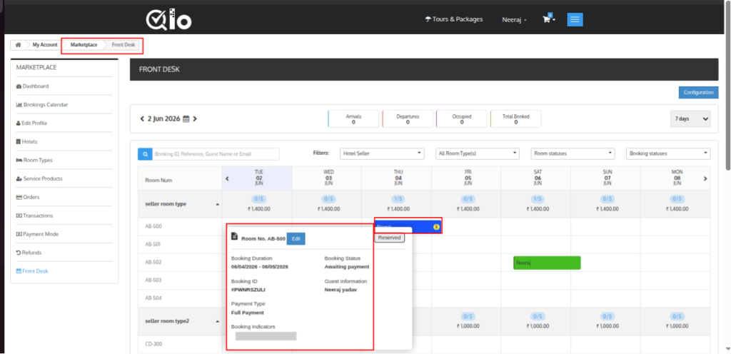Screen dimensions: 731x354
Task: Collapse the seller room type group
Action: [218, 205]
